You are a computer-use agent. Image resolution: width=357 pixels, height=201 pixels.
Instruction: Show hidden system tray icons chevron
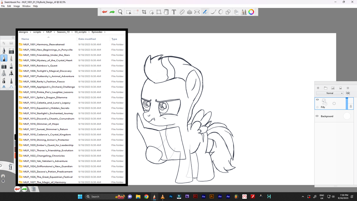pyautogui.click(x=303, y=197)
